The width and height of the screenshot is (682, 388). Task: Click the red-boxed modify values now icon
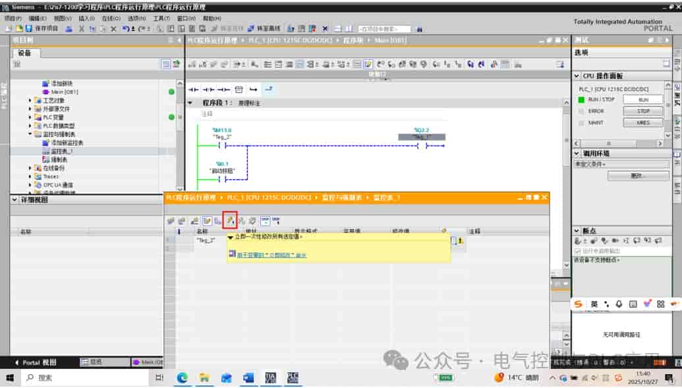tap(230, 221)
